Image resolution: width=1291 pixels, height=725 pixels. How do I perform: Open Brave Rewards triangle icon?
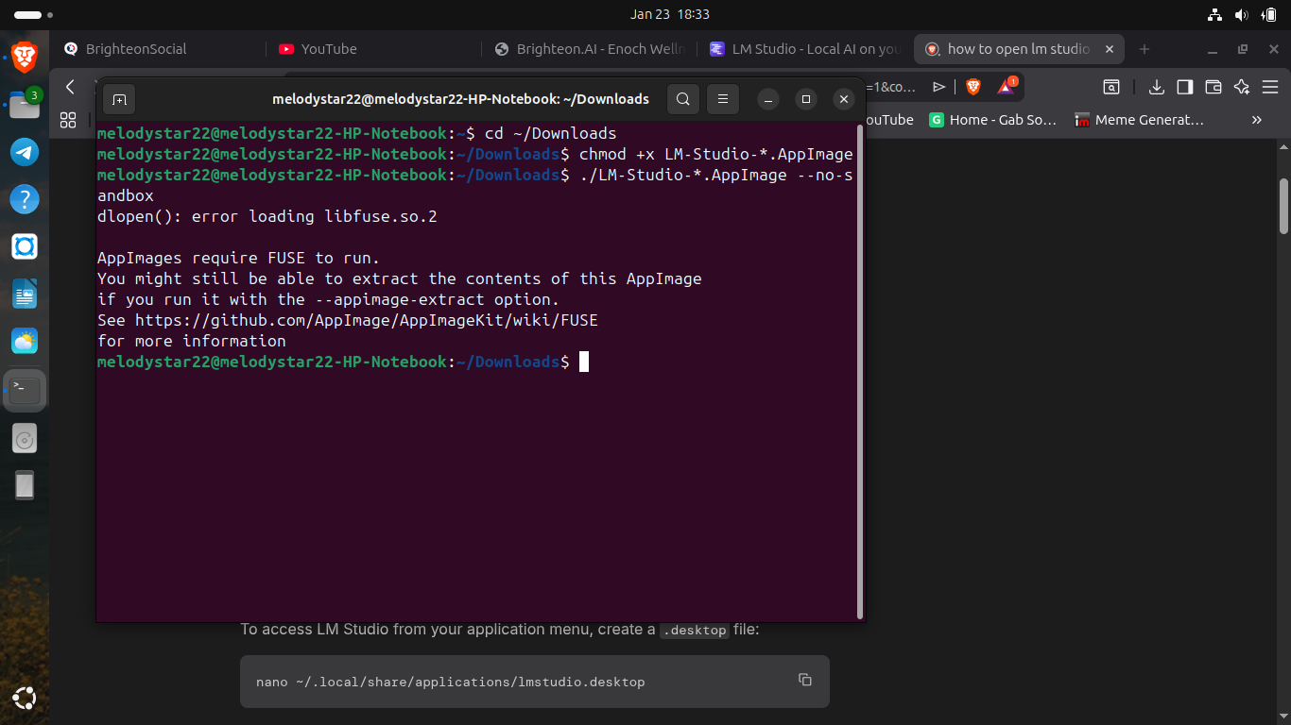click(x=1007, y=87)
